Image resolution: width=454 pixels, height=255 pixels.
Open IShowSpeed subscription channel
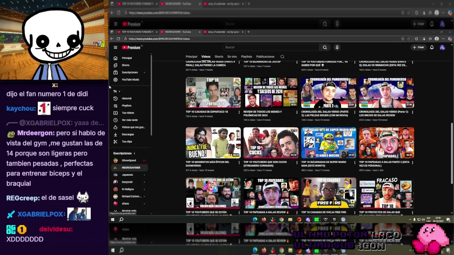(129, 160)
